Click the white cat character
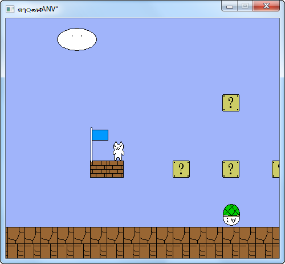Viewport: 285px width, 264px height. pyautogui.click(x=119, y=151)
